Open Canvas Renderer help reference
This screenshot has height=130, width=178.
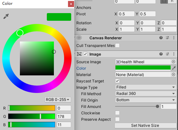(x=161, y=38)
